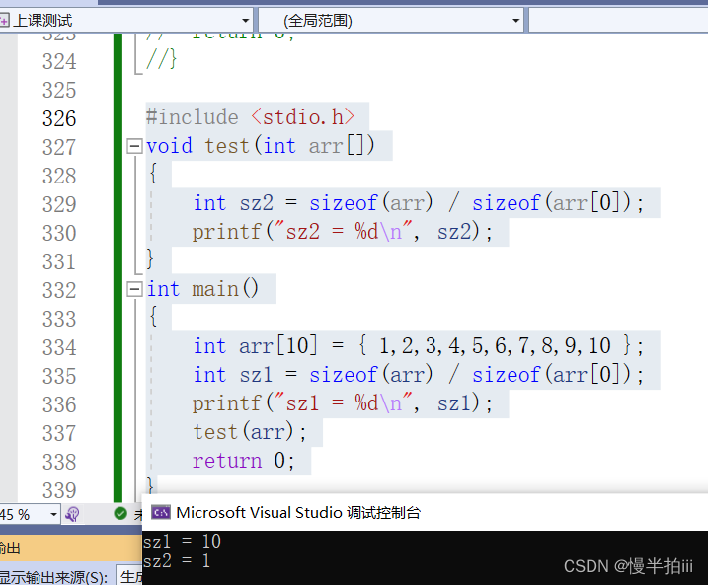Image resolution: width=708 pixels, height=585 pixels.
Task: Click line number 337
Action: (x=59, y=433)
